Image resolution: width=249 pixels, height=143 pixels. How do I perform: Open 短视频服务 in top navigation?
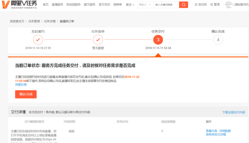[x=73, y=5]
